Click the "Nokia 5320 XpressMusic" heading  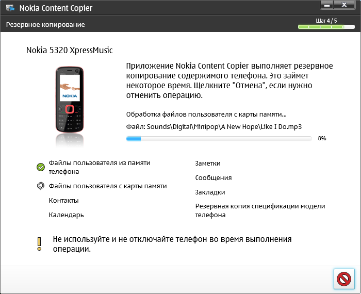69,50
